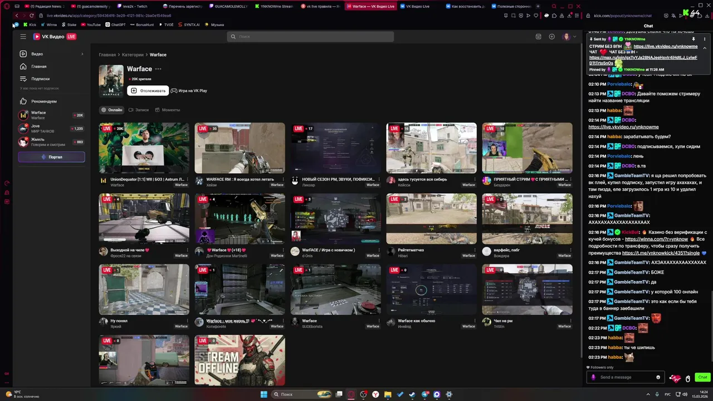Screen dimensions: 713x401
Task: Switch to the Записи tab
Action: pyautogui.click(x=139, y=110)
